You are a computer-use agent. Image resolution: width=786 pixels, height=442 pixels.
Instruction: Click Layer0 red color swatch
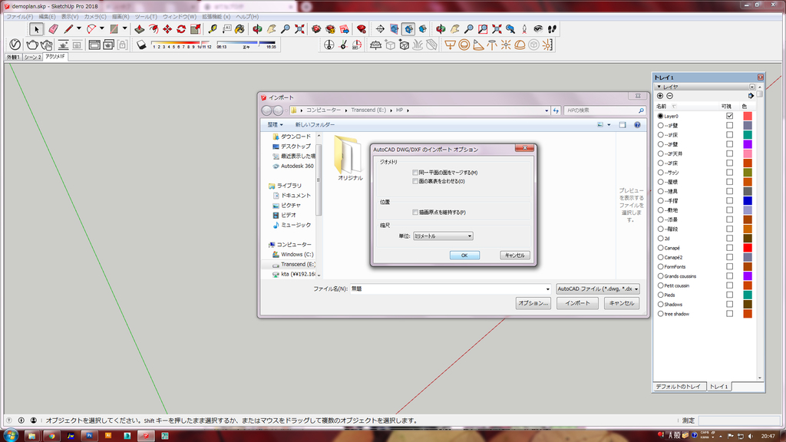(748, 116)
